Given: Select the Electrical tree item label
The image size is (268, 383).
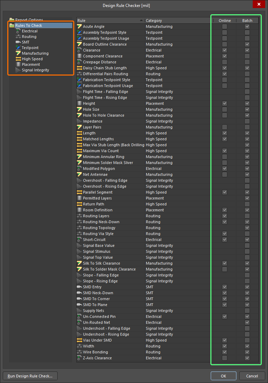Looking at the screenshot, I should pos(30,31).
